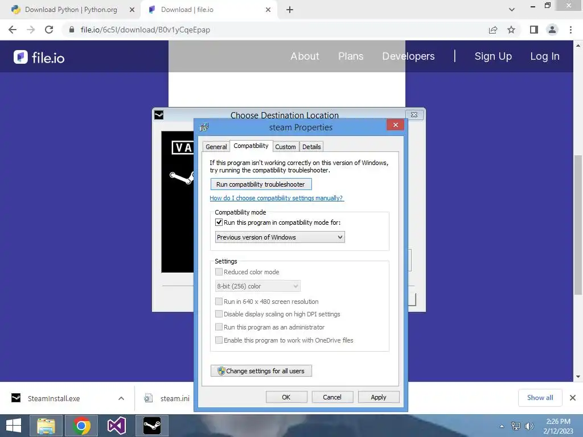Open the Windows Start button
Screen dimensions: 583x437
14,426
